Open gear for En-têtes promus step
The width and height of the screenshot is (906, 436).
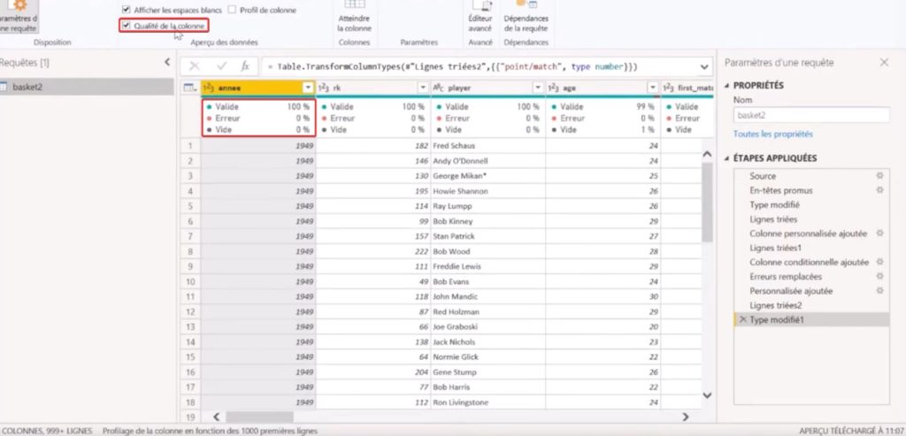point(880,190)
